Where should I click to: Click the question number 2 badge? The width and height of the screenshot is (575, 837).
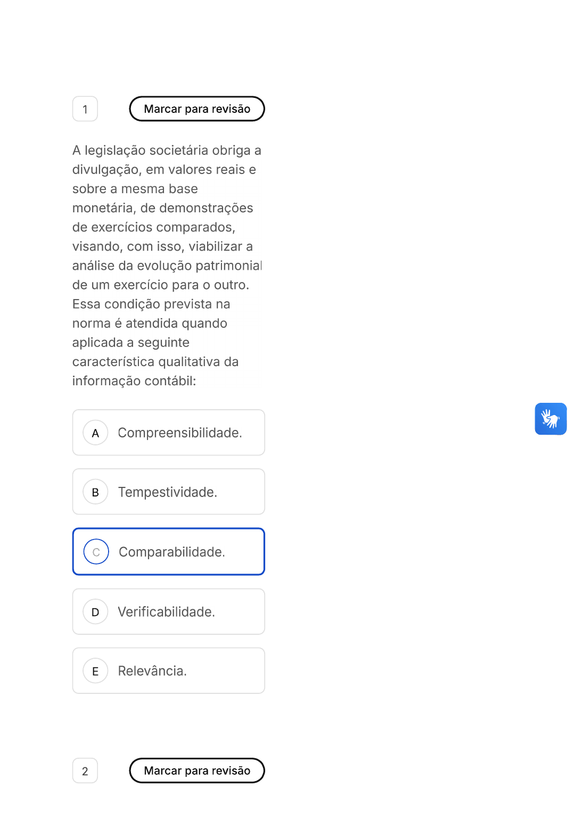pos(85,771)
